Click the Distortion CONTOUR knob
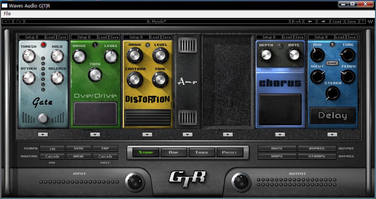 click(x=134, y=80)
